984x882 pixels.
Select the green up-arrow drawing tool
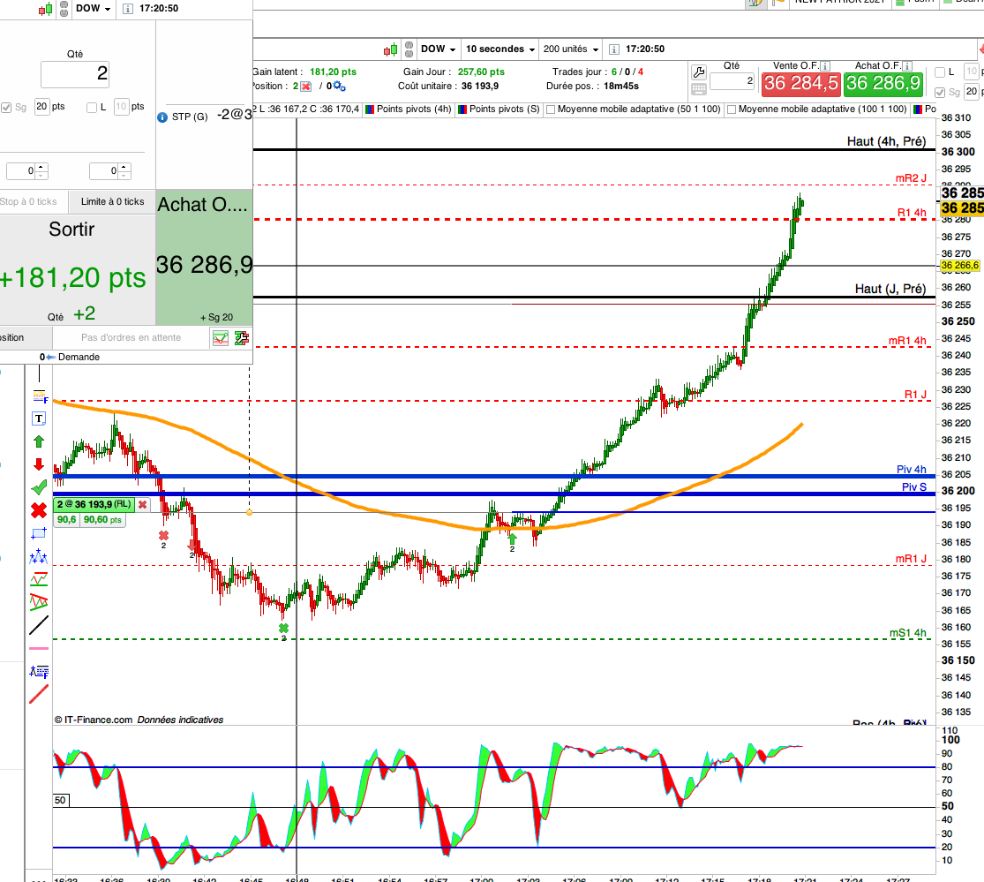[x=39, y=441]
